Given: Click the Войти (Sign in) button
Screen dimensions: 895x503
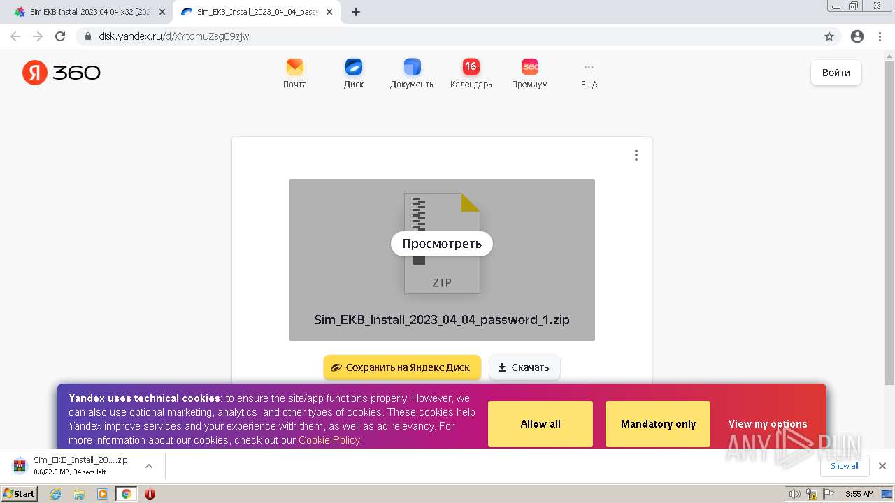Looking at the screenshot, I should point(836,73).
